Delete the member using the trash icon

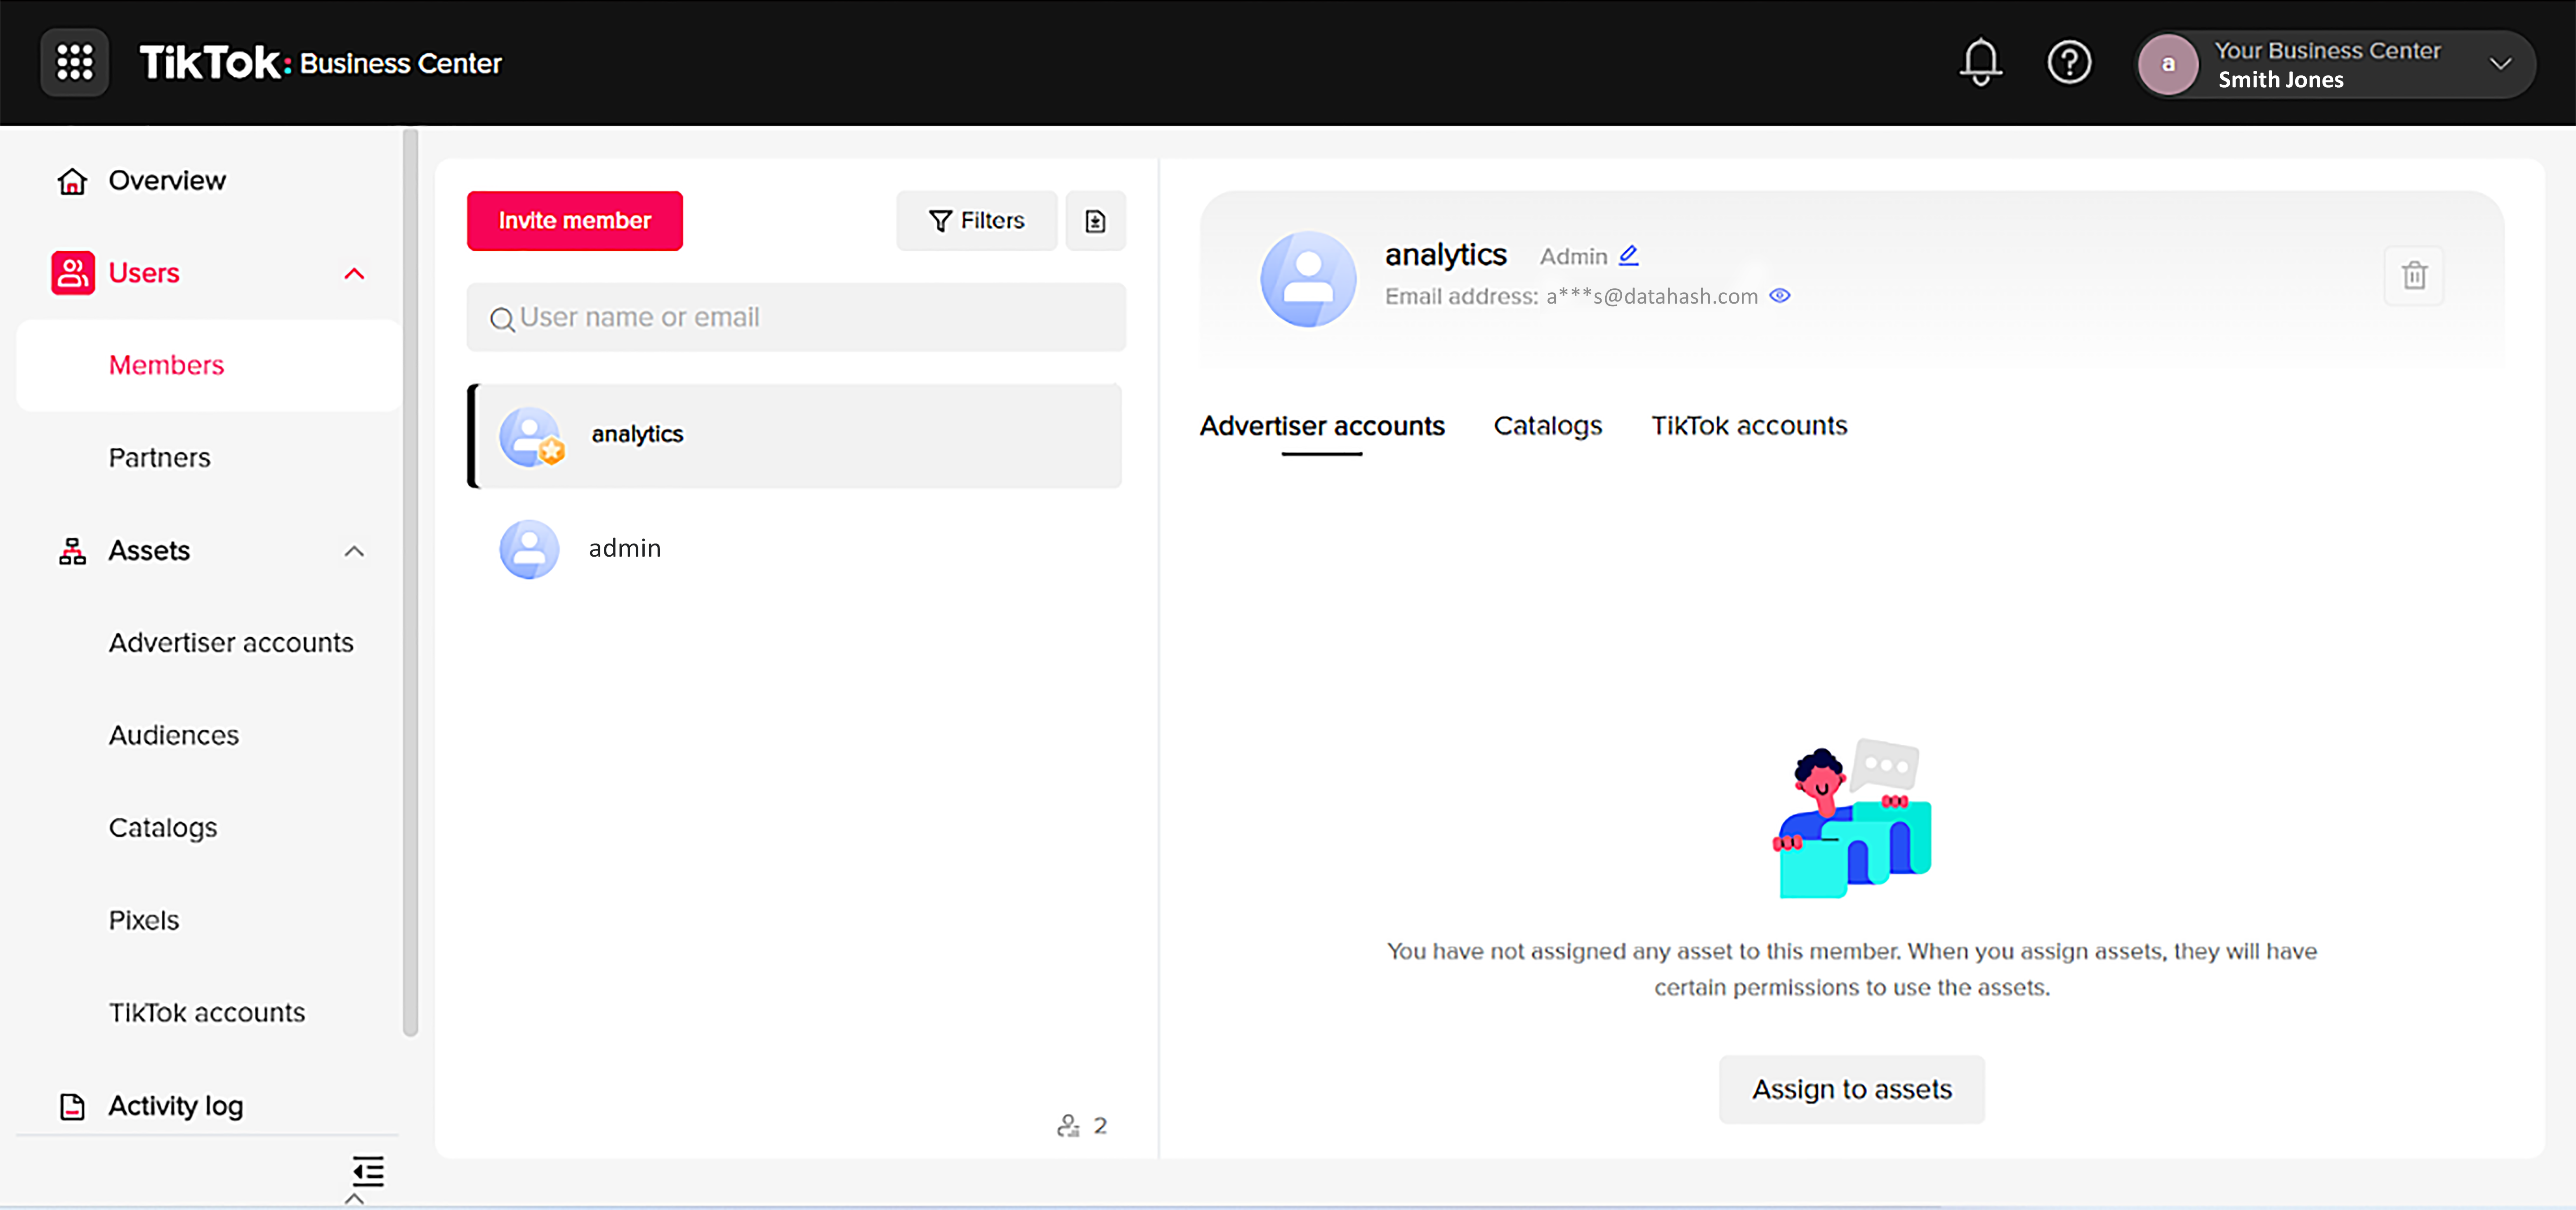tap(2414, 275)
